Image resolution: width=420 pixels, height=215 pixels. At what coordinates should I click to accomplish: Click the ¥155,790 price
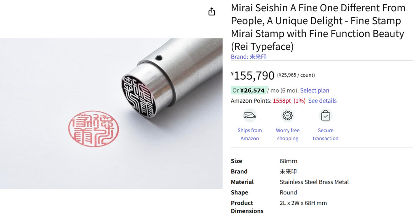pos(254,76)
